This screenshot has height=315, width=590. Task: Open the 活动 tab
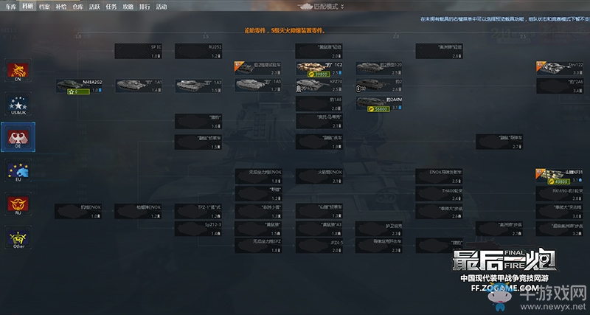(162, 7)
